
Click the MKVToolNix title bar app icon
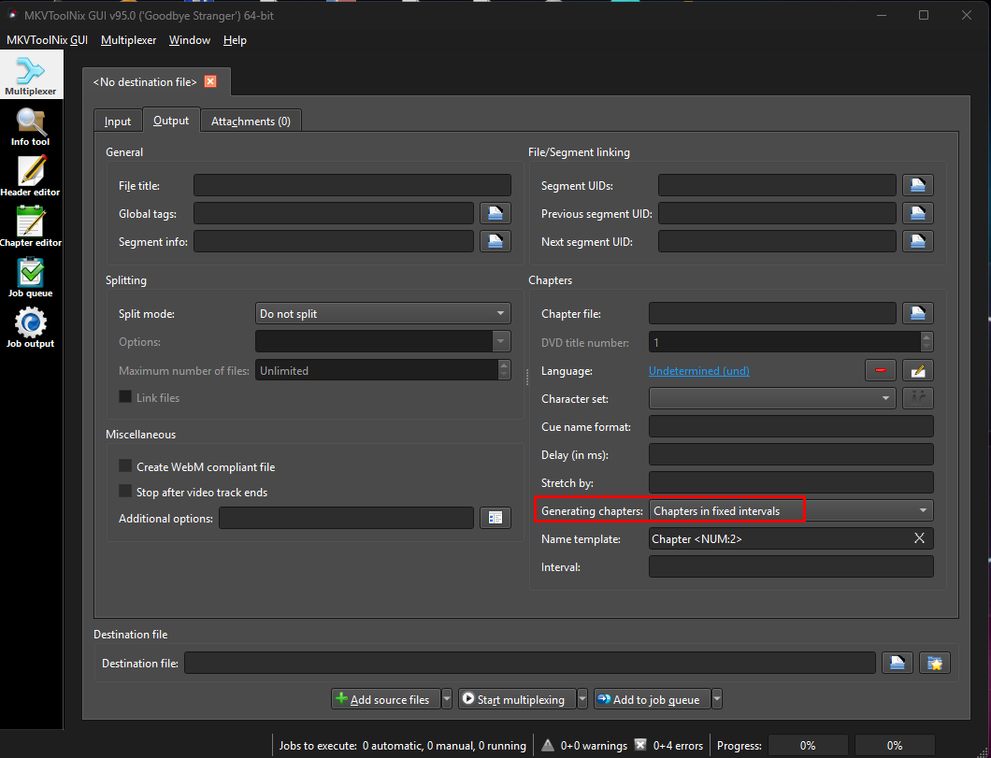coord(13,15)
